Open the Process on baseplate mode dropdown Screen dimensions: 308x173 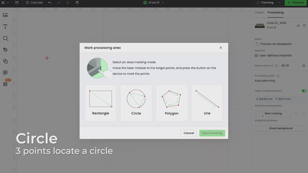[276, 44]
